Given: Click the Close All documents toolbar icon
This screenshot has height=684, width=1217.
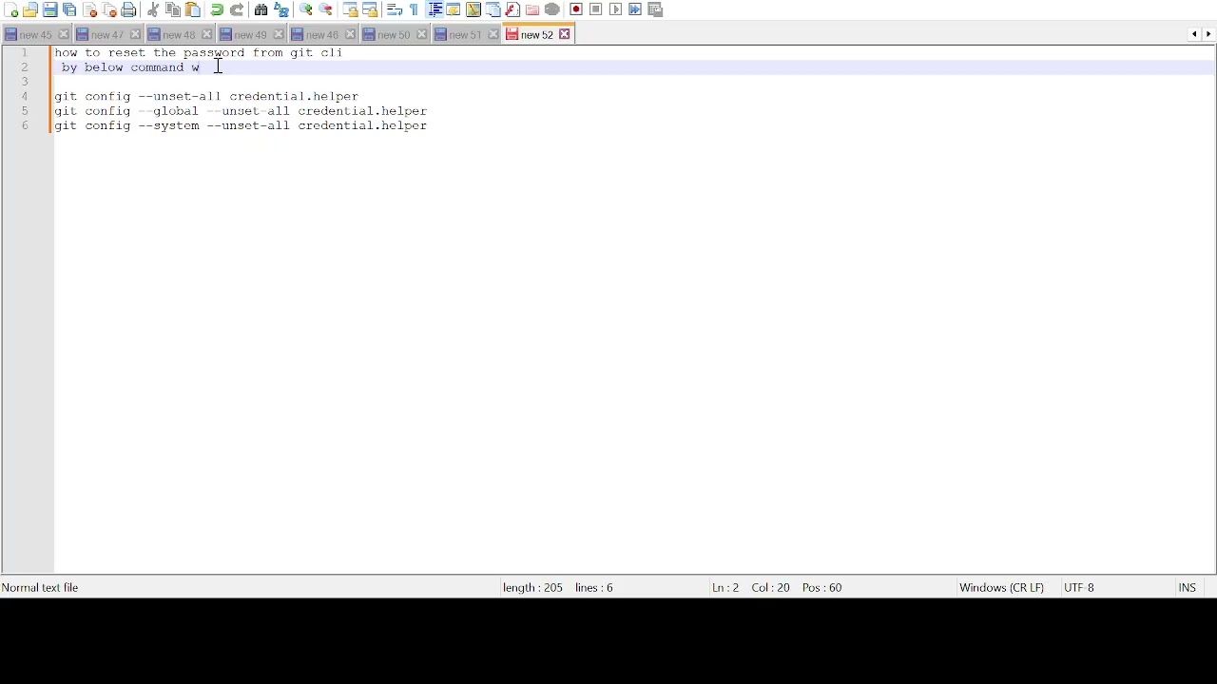Looking at the screenshot, I should point(109,9).
